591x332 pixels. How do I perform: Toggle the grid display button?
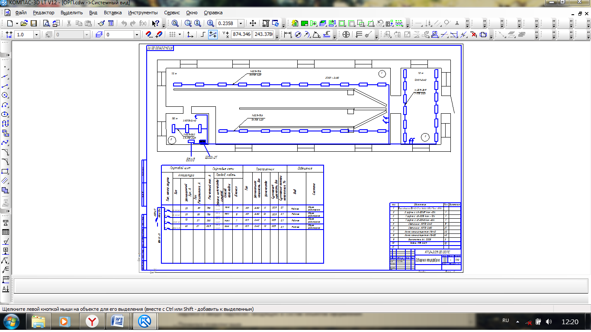point(172,35)
